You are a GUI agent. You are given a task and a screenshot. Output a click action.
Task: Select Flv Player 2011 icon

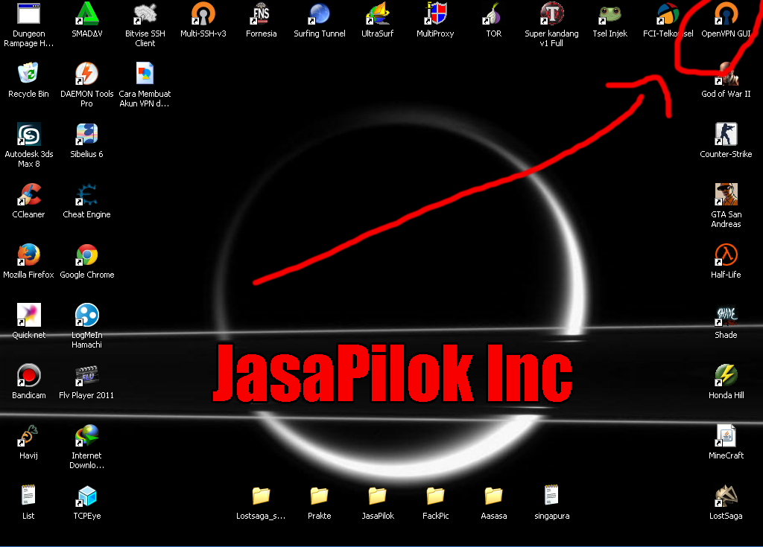[x=86, y=375]
